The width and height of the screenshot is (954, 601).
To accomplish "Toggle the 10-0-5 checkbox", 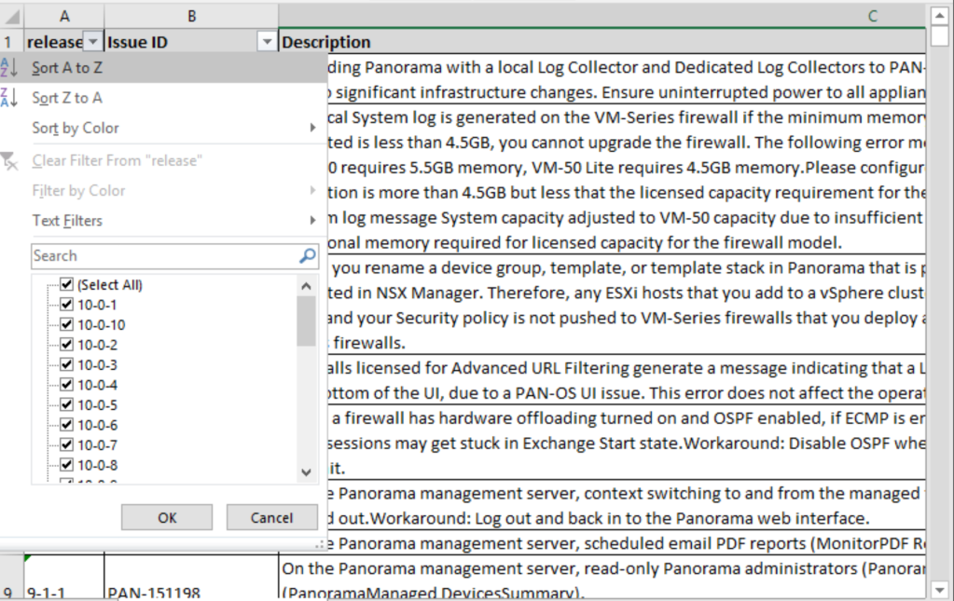I will tap(66, 405).
